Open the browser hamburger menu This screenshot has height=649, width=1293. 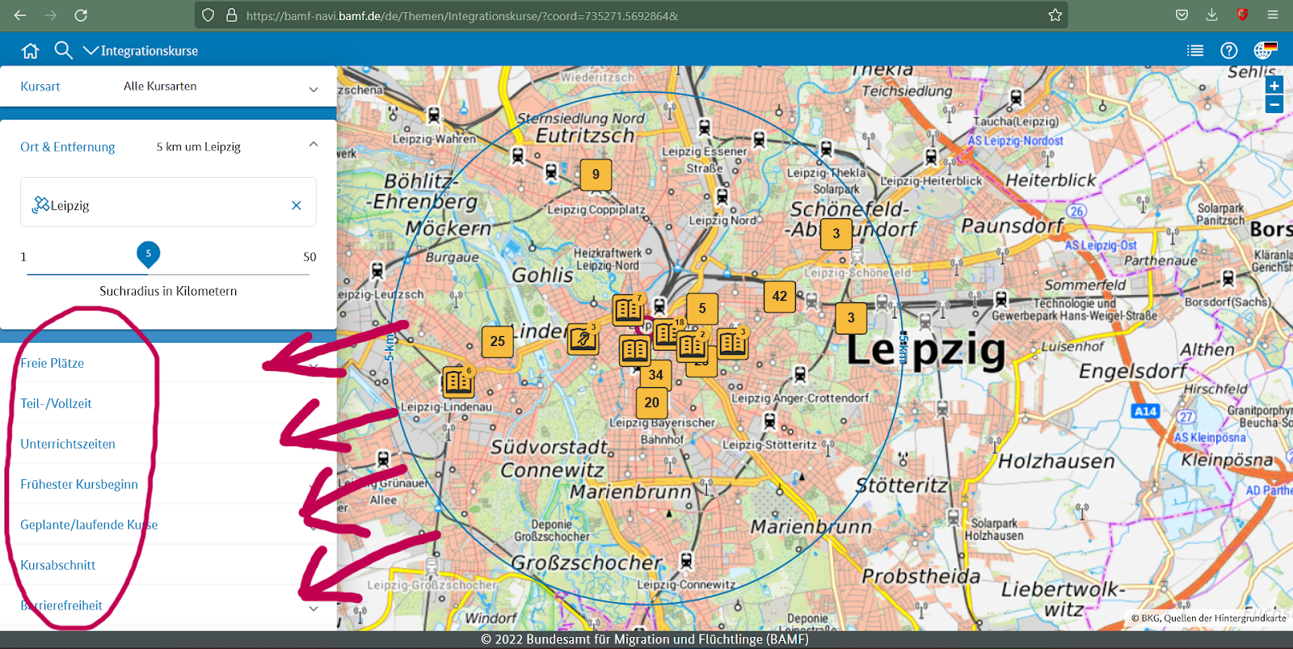point(1273,15)
